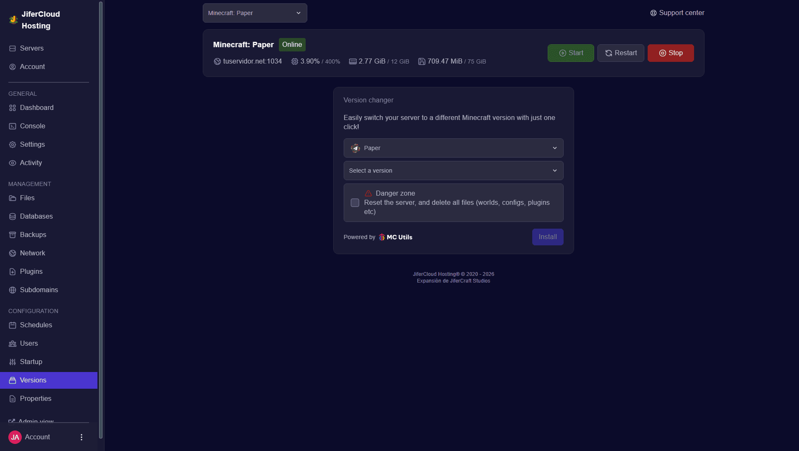Click the Activity eye icon

13,163
